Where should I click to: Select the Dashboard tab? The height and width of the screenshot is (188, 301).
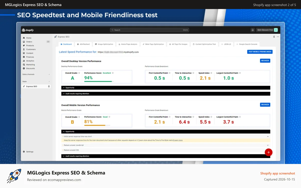(x=66, y=44)
